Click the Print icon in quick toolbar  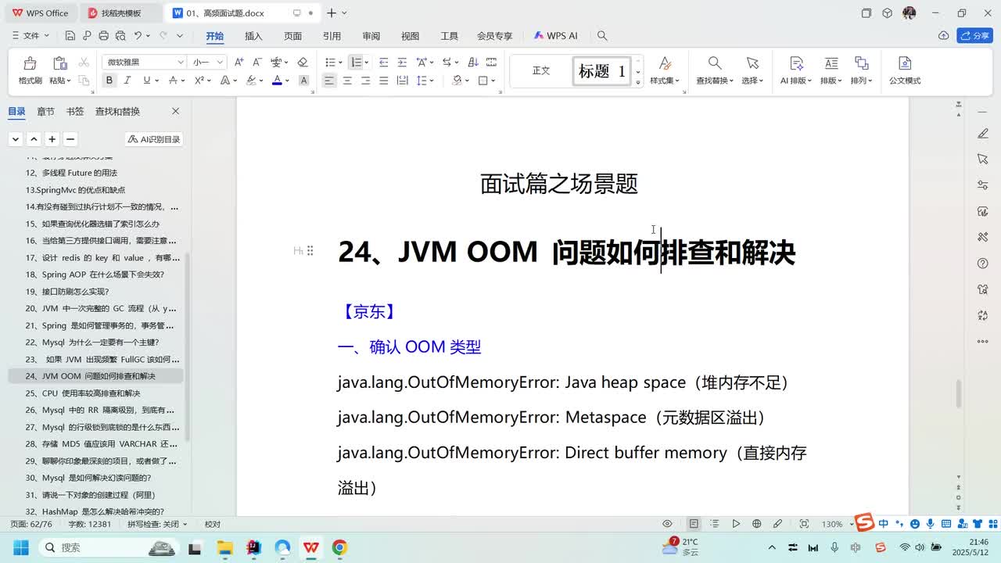coord(104,36)
